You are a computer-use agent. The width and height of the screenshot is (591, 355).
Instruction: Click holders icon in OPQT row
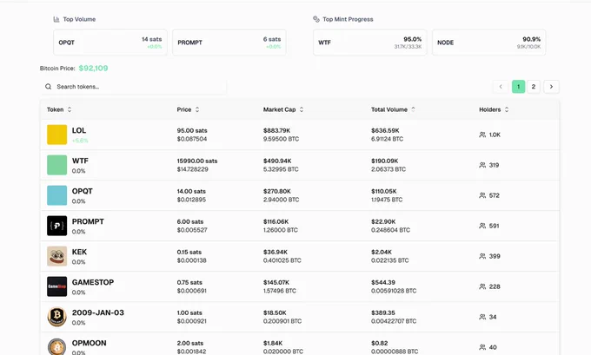(x=482, y=195)
